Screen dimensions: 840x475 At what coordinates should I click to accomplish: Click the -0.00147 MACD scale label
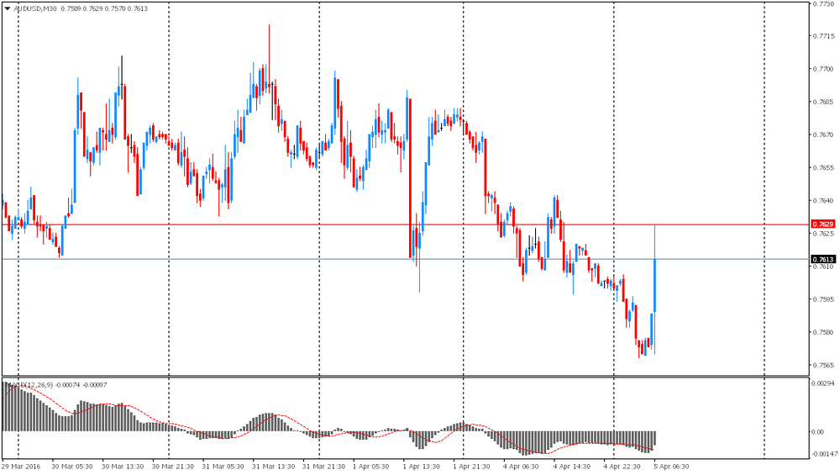823,454
